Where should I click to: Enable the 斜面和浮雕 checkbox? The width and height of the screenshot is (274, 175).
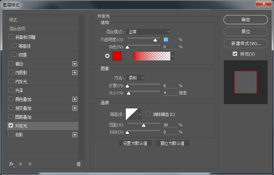coord(11,37)
